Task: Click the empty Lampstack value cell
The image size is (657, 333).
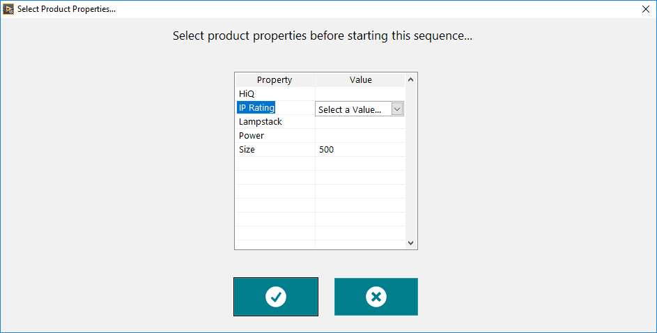Action: click(360, 121)
